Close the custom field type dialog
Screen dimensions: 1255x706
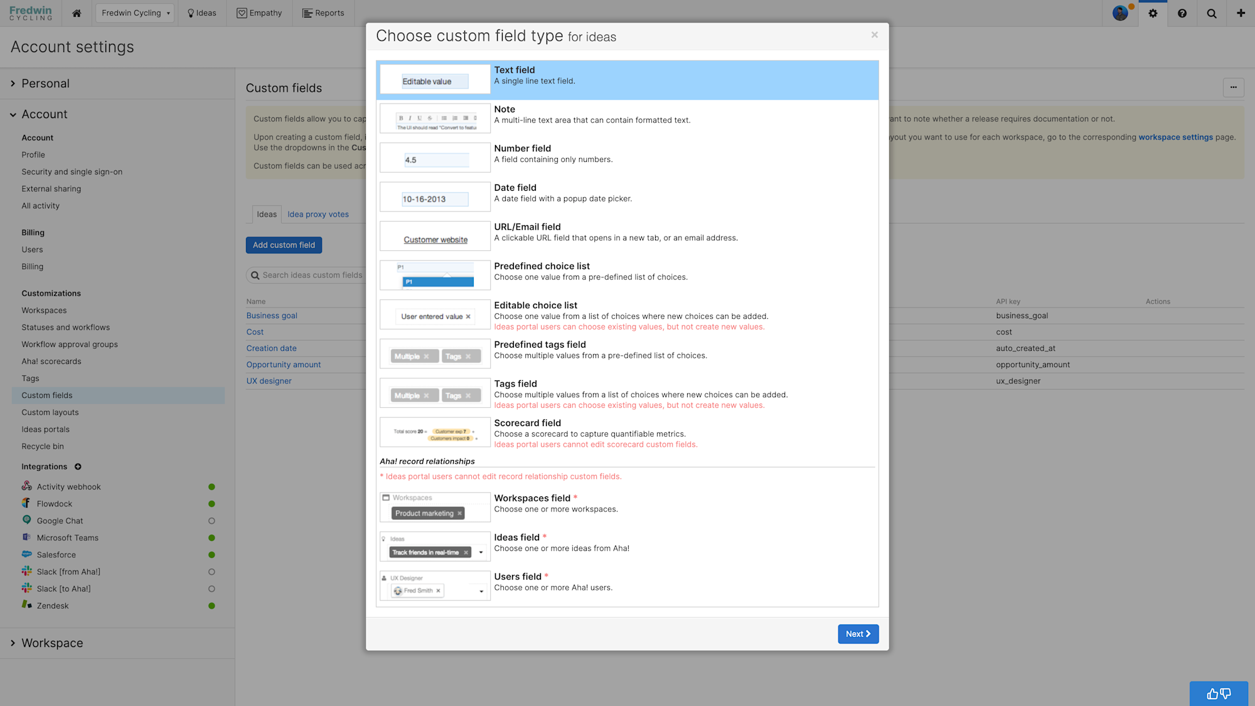tap(874, 35)
